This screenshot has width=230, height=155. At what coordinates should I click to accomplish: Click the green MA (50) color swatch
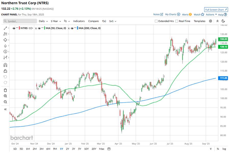45,28
